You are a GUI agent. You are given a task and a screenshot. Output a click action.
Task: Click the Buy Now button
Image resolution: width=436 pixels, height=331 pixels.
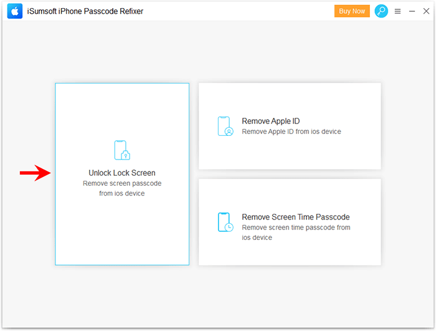352,11
